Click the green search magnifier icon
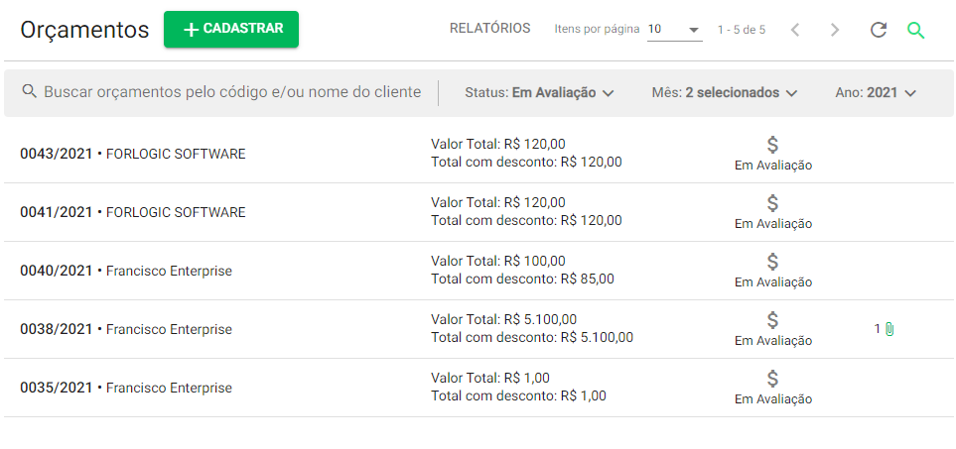 coord(915,30)
